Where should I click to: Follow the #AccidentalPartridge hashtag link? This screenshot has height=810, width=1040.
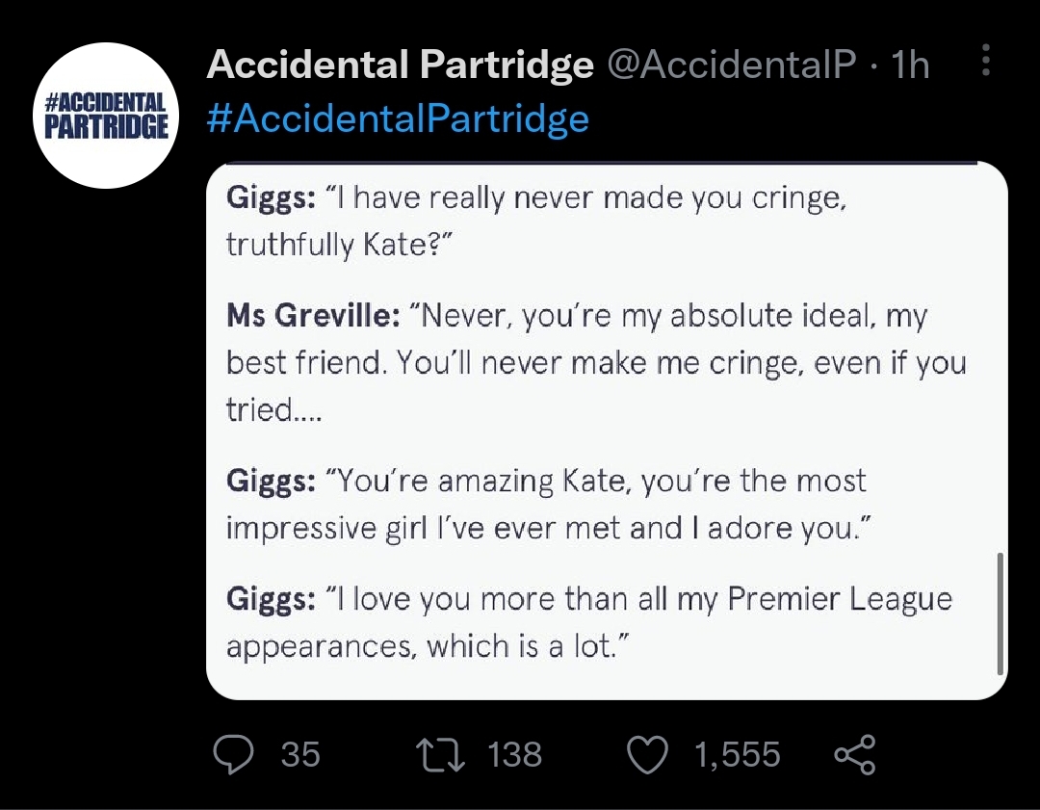tap(398, 118)
